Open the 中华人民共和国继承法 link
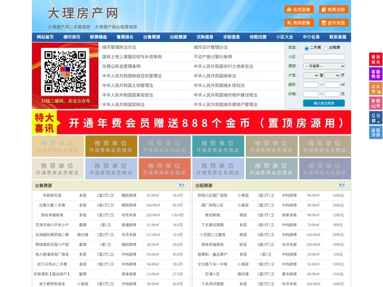Screen dimensions: 383x287 pyautogui.click(x=215, y=76)
